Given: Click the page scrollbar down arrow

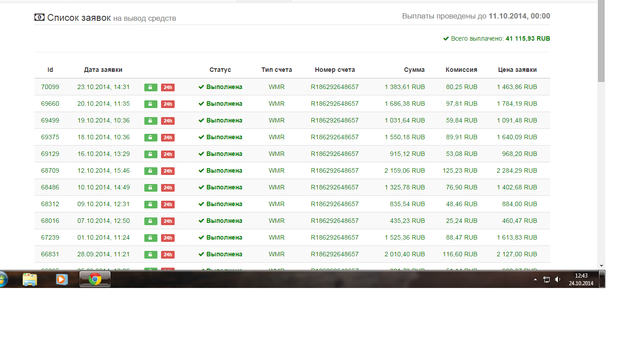Looking at the screenshot, I should (601, 265).
